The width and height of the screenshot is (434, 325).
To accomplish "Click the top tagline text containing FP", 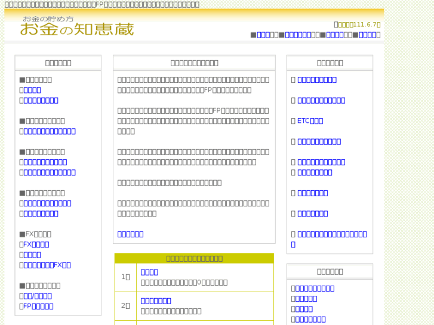I will coord(102,4).
